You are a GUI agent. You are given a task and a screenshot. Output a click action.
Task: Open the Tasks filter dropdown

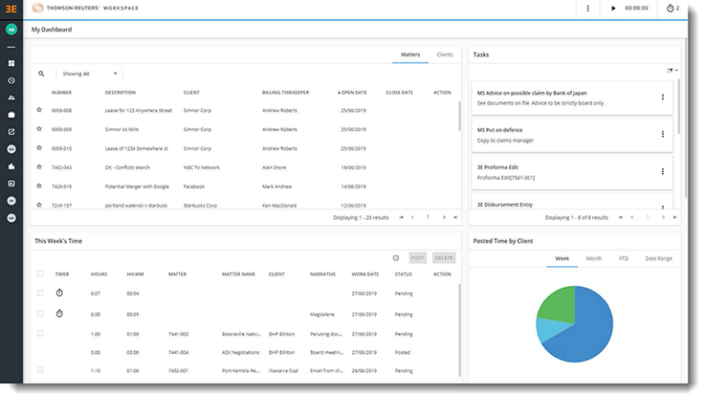[x=673, y=71]
